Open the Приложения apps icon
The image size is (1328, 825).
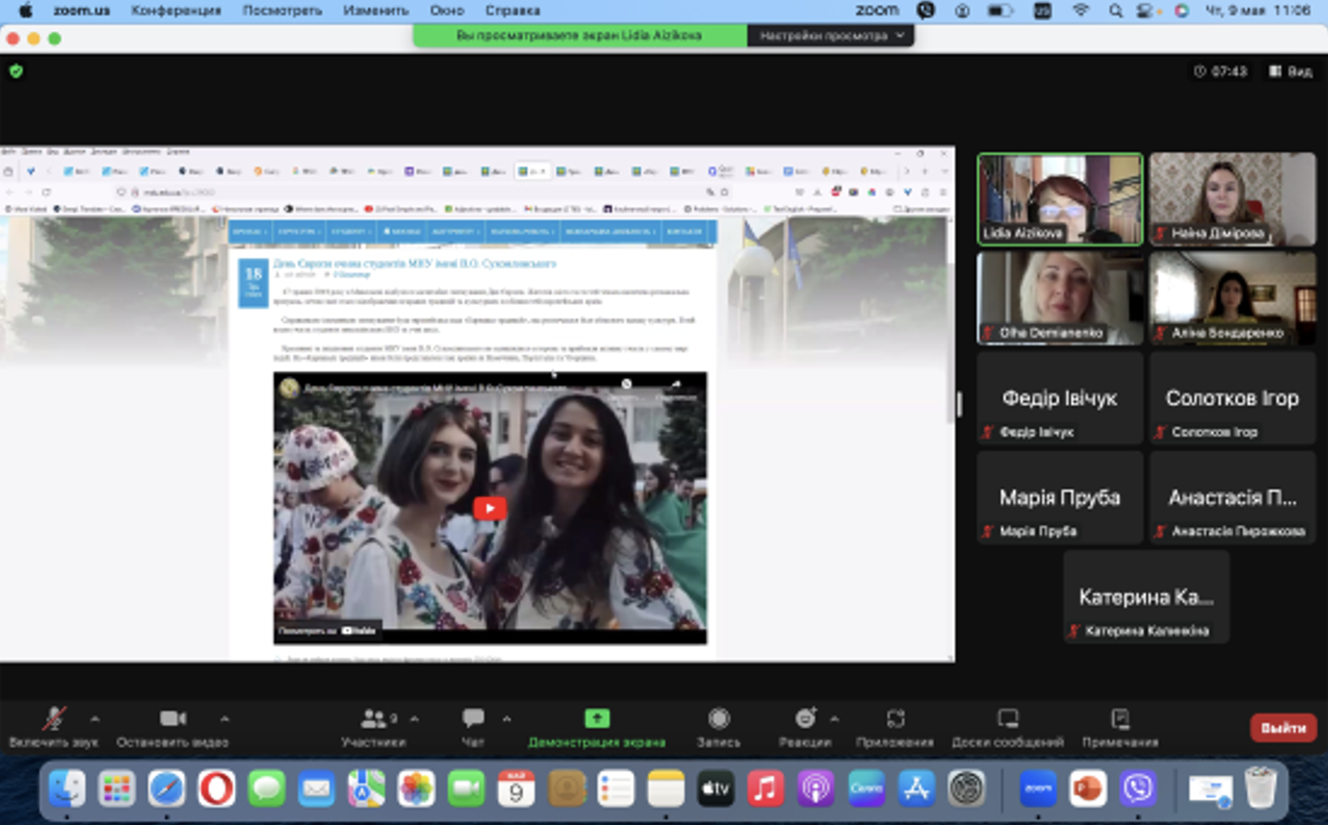tap(894, 720)
